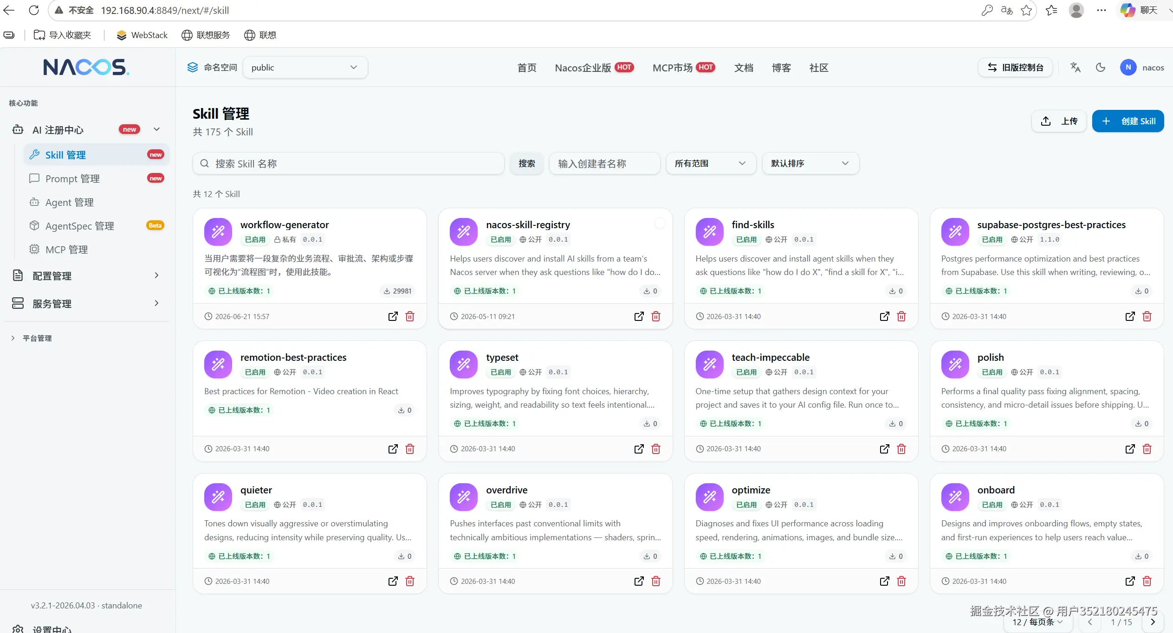The image size is (1173, 633).
Task: Open remotion-best-practices detail icon
Action: tap(393, 449)
